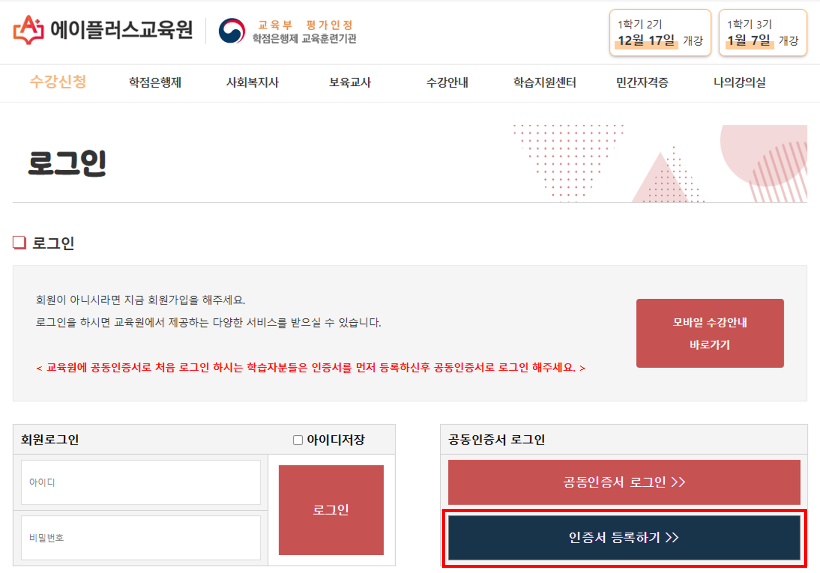Open 모바일 수강안내 바로가기
Screen dimensions: 820x573
[710, 333]
